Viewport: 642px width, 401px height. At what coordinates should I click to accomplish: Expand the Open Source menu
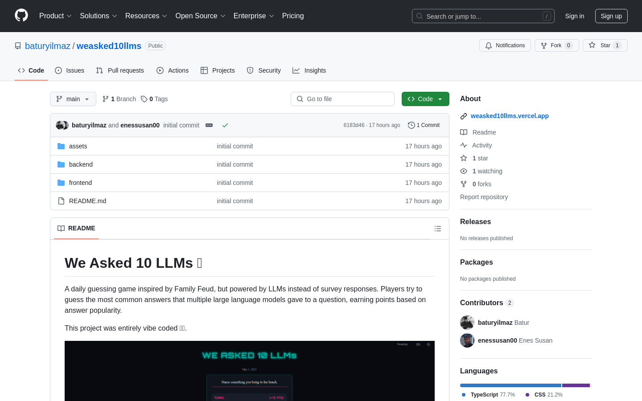(x=201, y=16)
